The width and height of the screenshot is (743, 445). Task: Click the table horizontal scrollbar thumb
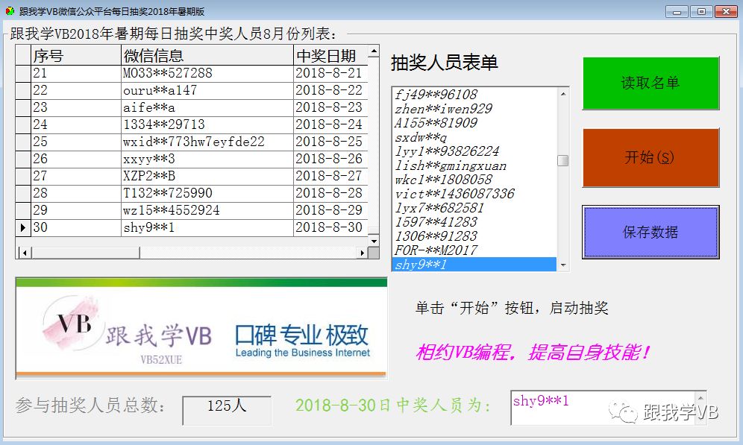85,253
